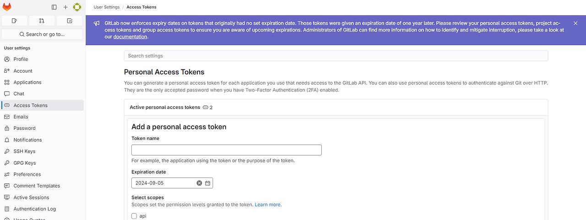This screenshot has height=220, width=586.
Task: Click the GitLab fox logo
Action: click(x=7, y=7)
